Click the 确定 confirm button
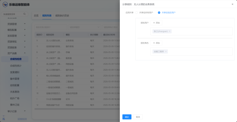 point(127,117)
